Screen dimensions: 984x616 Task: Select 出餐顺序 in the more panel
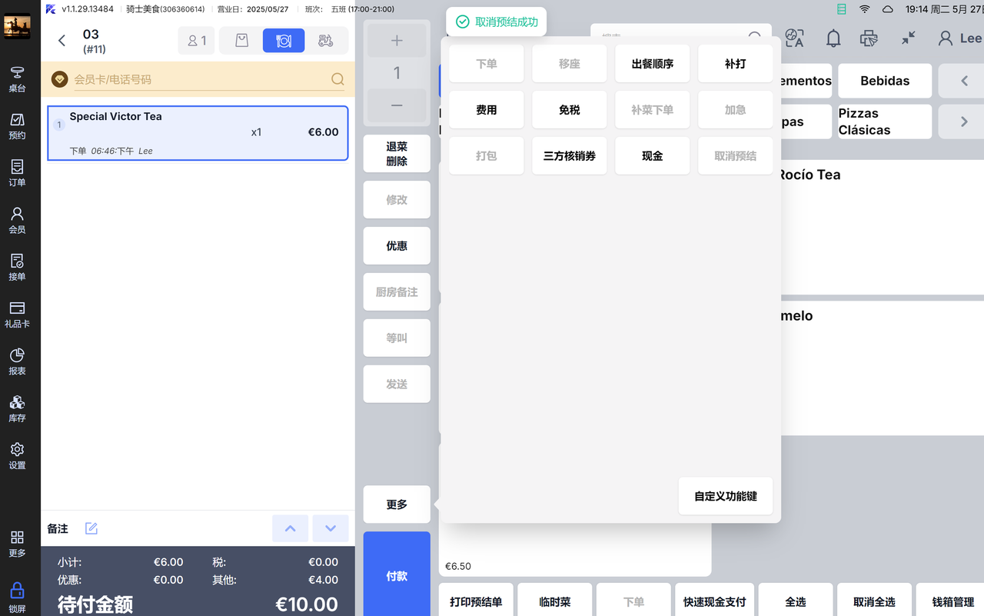tap(653, 64)
